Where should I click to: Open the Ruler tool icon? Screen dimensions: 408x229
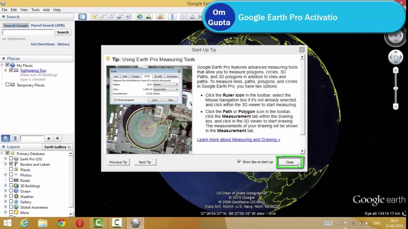coord(172,17)
